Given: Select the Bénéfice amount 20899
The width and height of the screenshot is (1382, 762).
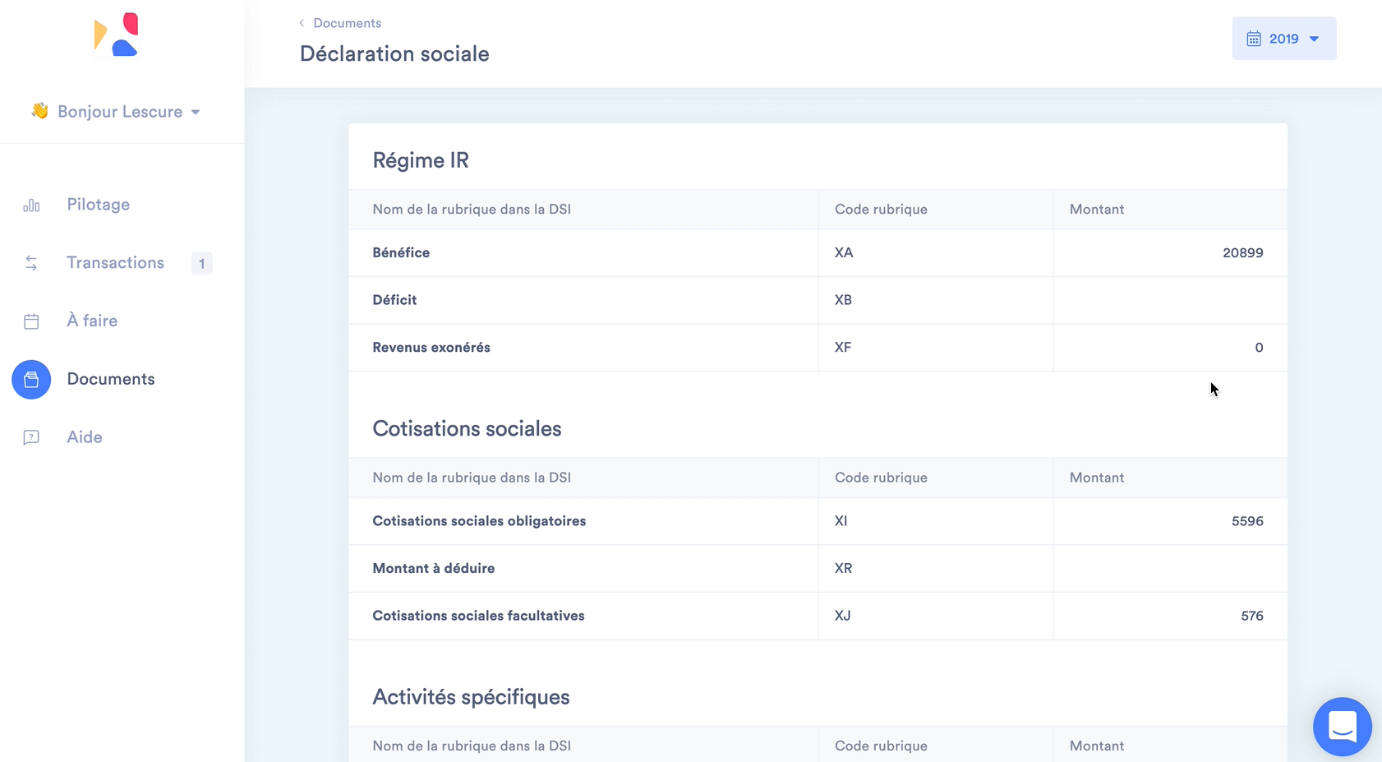Looking at the screenshot, I should pyautogui.click(x=1242, y=253).
